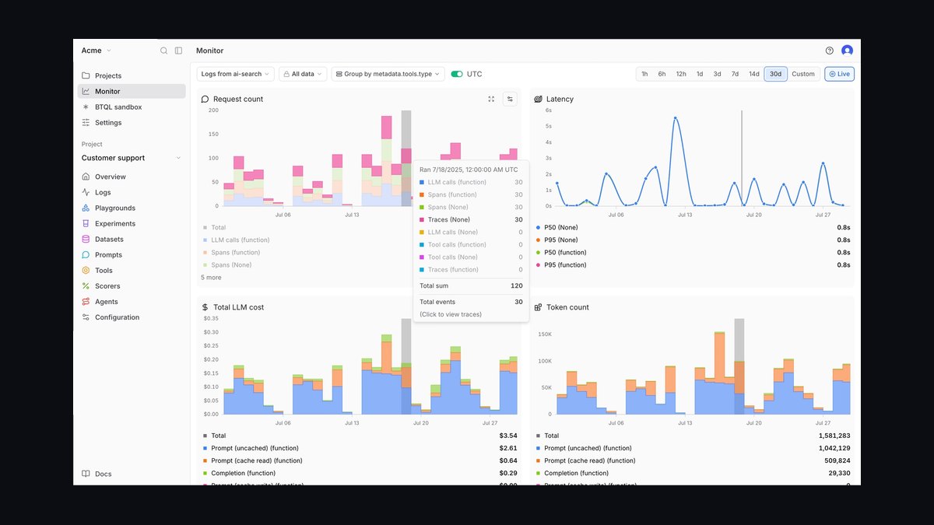Open user avatar menu
Viewport: 934px width, 525px height.
pyautogui.click(x=847, y=51)
